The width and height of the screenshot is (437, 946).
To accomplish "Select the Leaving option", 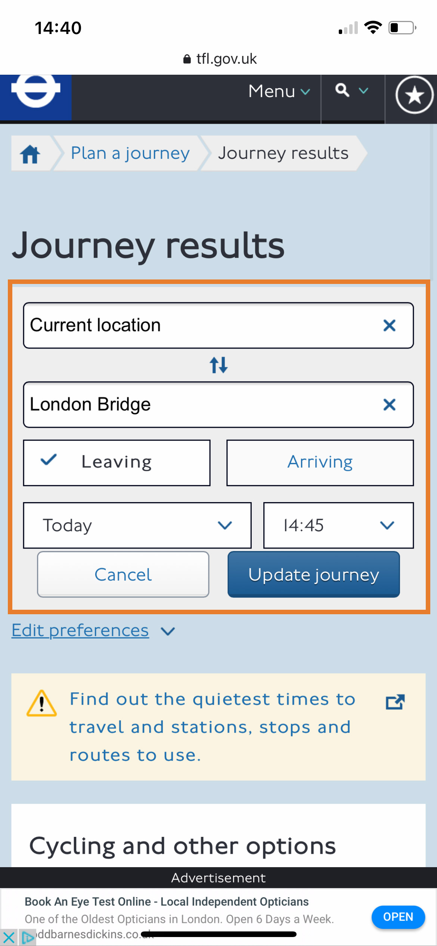I will [117, 463].
